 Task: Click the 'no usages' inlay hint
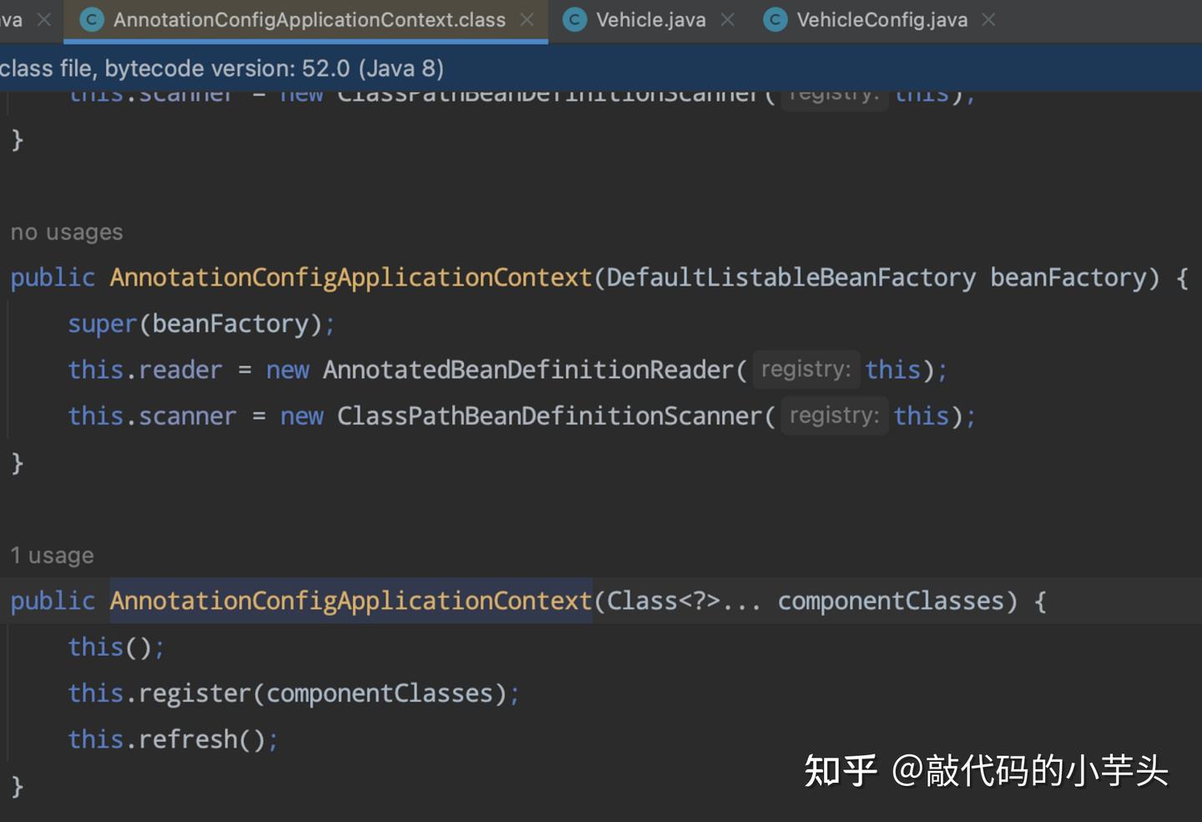point(67,231)
